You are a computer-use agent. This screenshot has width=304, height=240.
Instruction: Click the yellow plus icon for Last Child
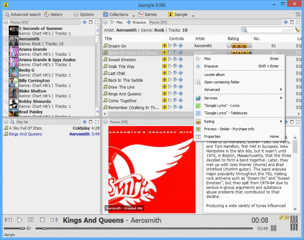click(165, 73)
